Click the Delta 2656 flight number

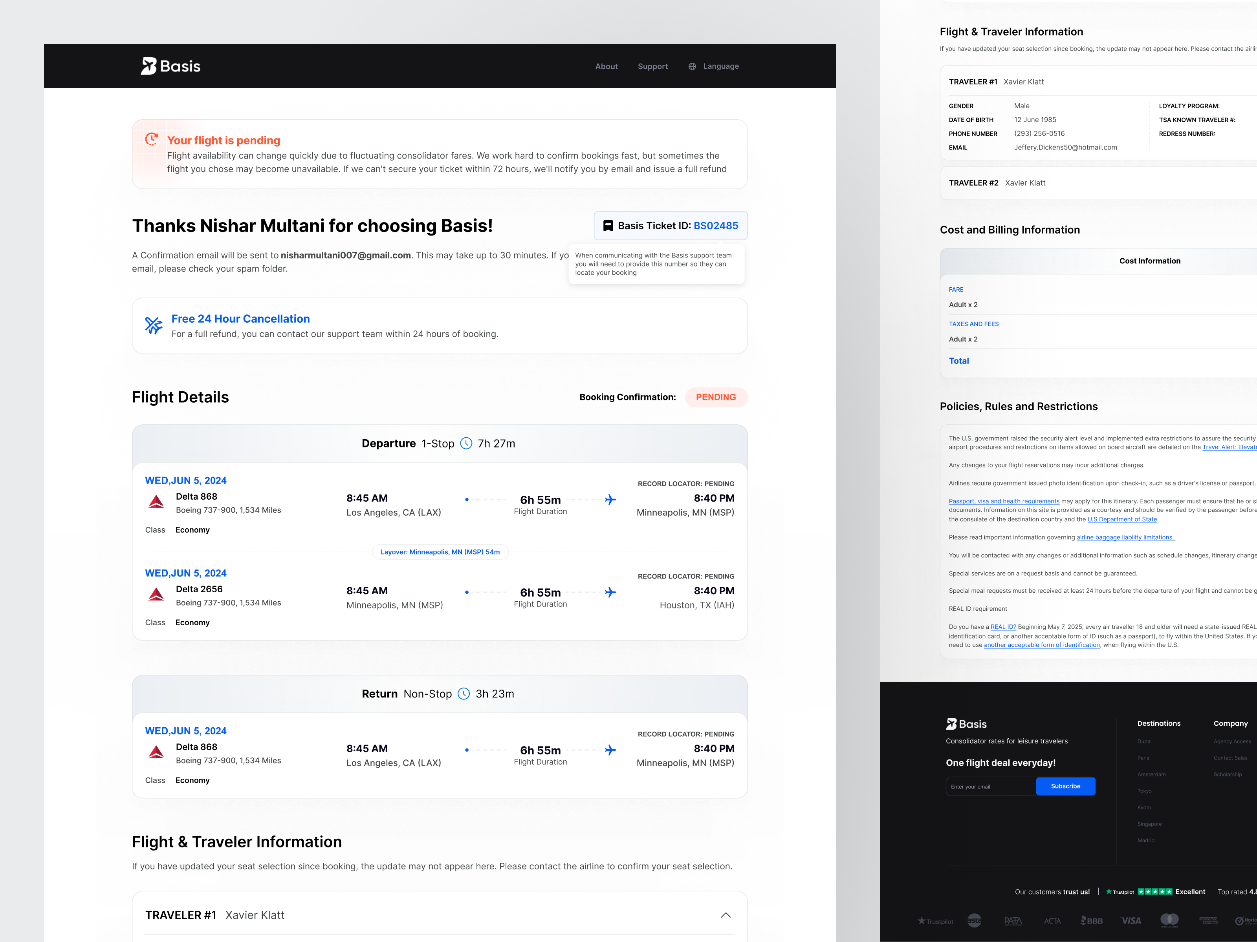pyautogui.click(x=199, y=590)
